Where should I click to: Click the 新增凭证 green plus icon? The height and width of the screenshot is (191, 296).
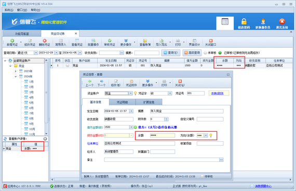12,40
